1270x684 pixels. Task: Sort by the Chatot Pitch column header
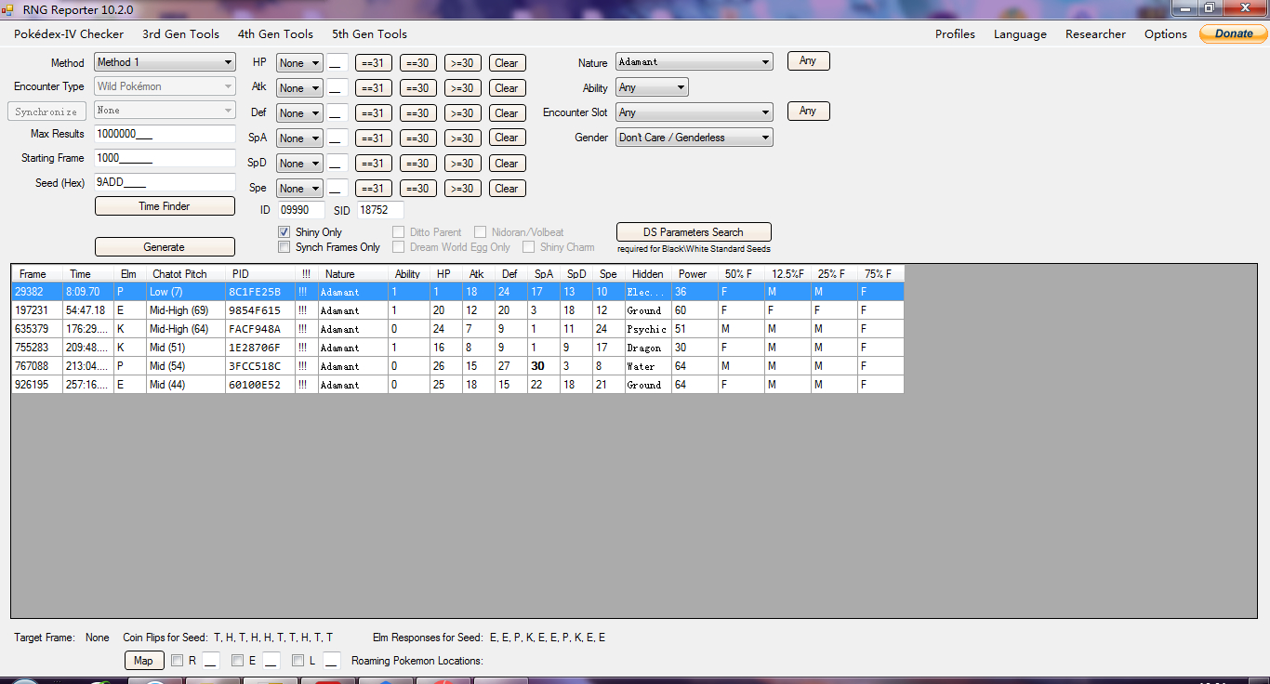point(186,274)
